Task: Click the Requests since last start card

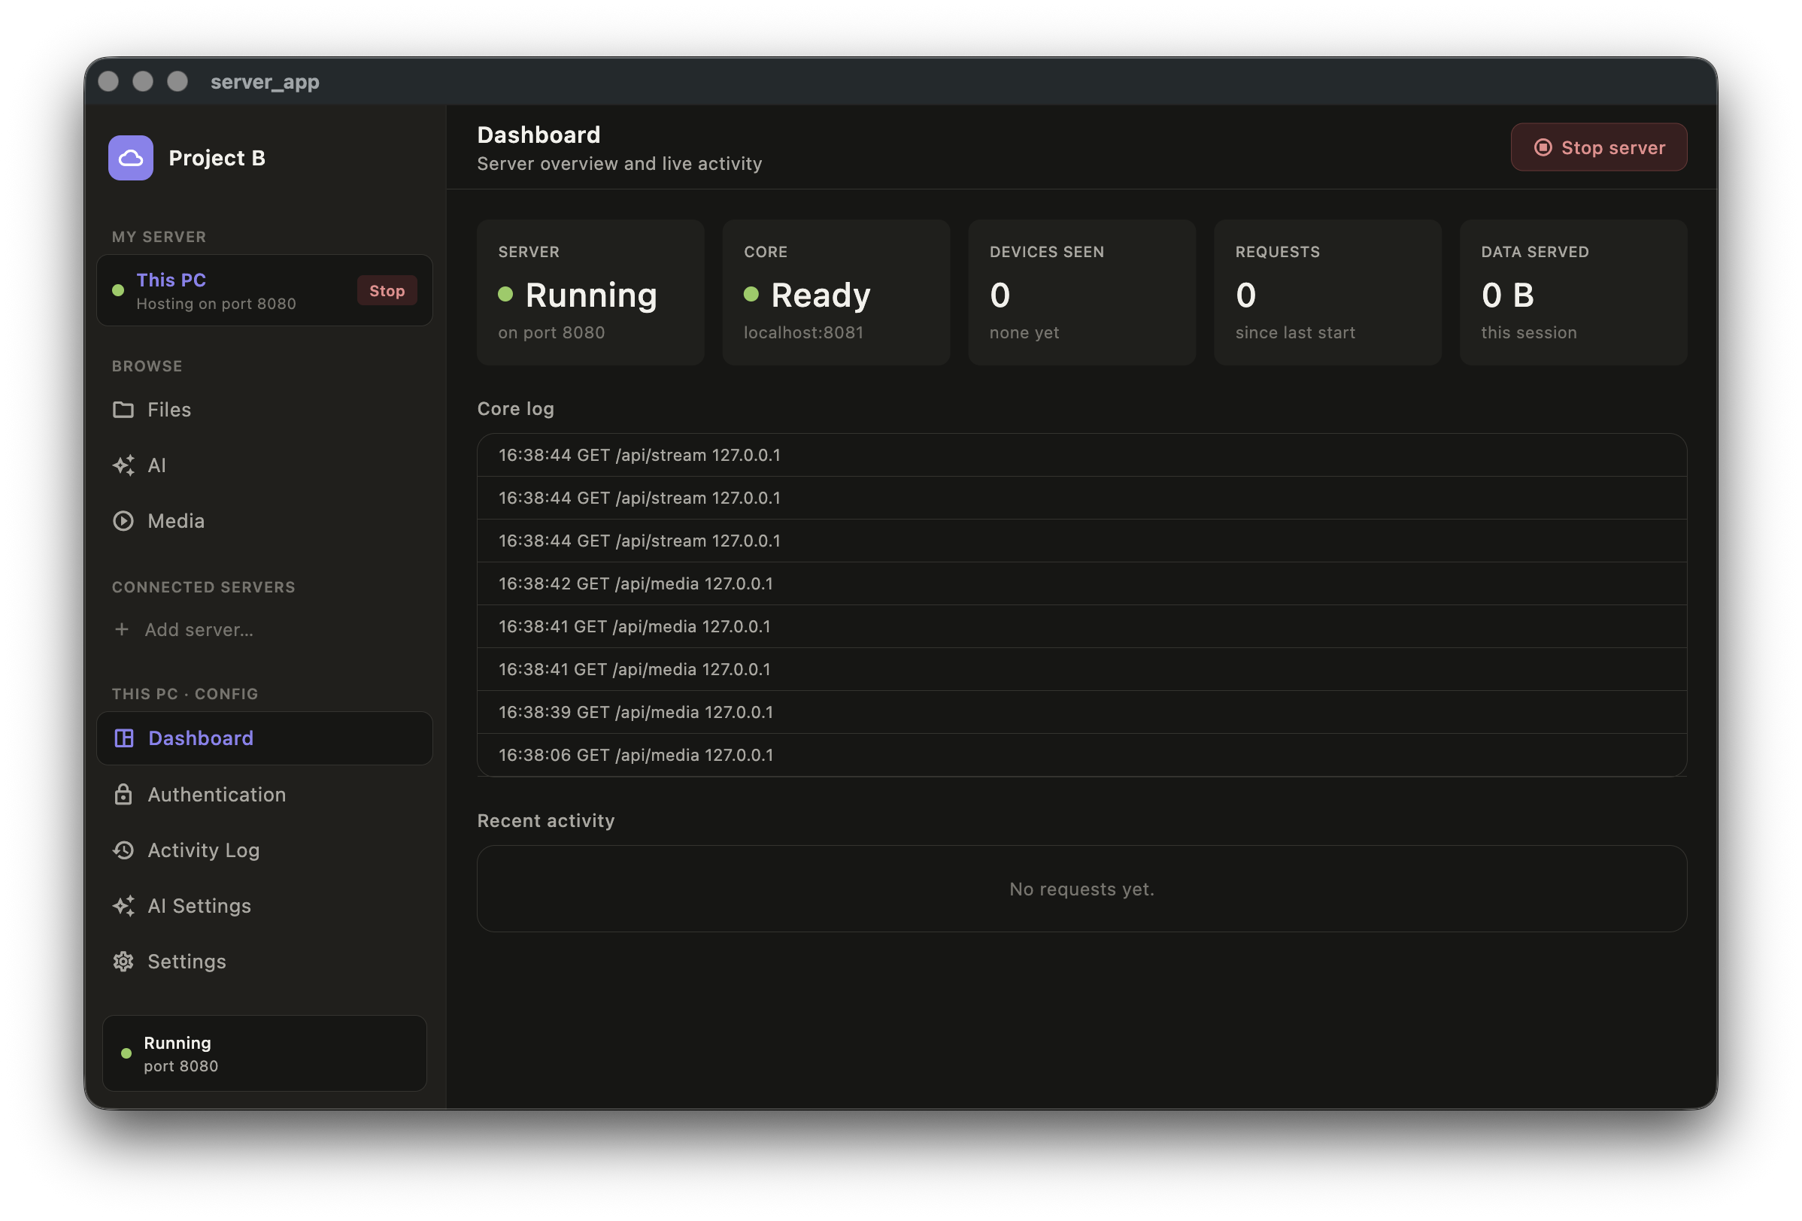Action: (1327, 292)
